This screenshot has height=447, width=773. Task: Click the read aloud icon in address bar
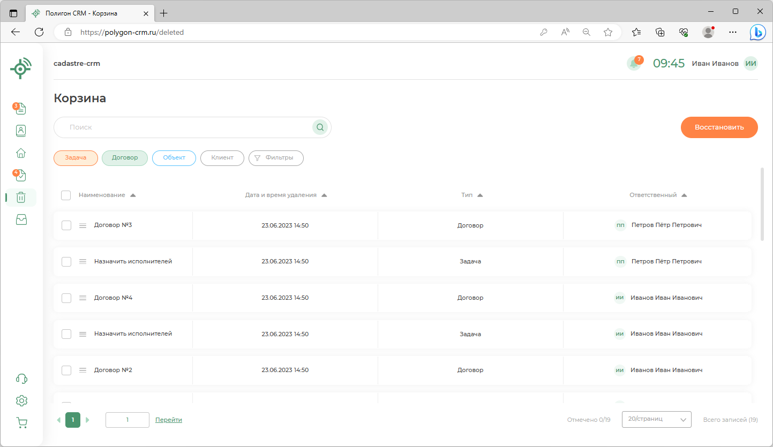[565, 32]
